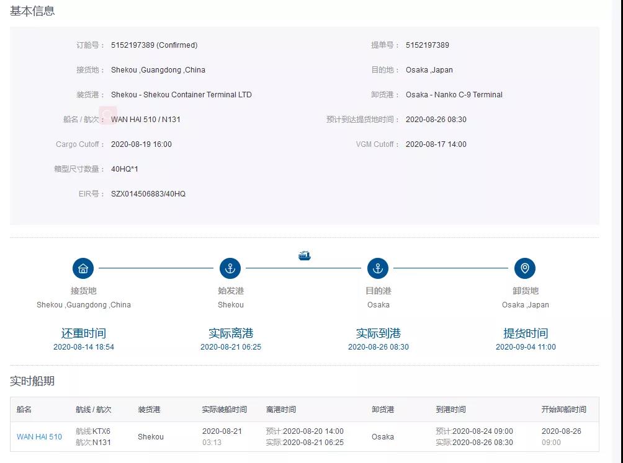Click the location pin icon above 卸货地
The width and height of the screenshot is (623, 463).
[525, 268]
